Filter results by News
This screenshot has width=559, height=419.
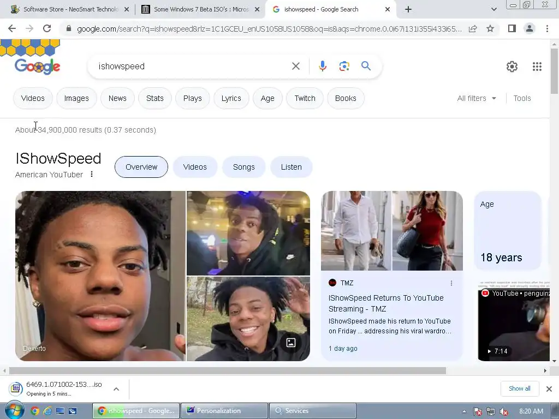click(117, 98)
